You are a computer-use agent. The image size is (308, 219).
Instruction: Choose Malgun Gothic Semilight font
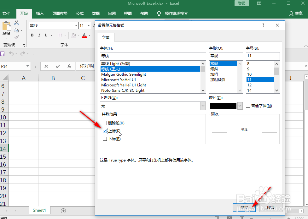pyautogui.click(x=150, y=74)
